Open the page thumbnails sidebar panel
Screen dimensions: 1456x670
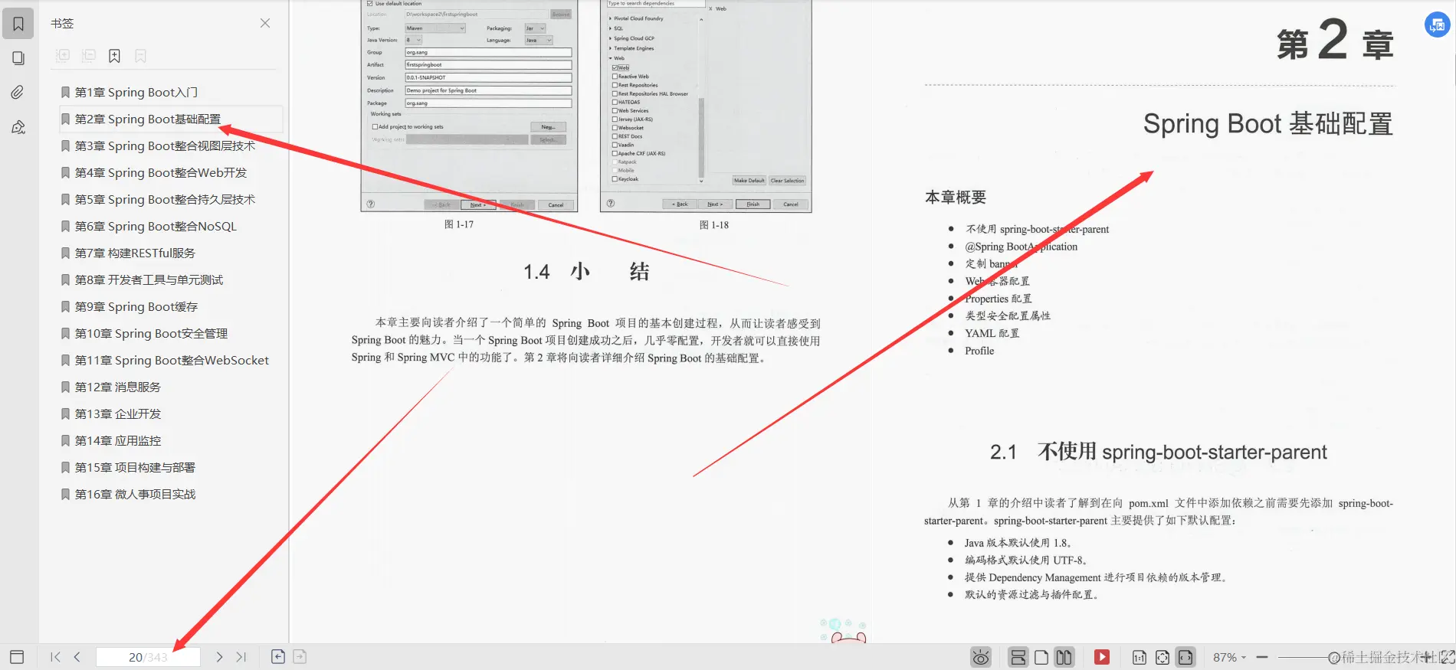pyautogui.click(x=18, y=58)
